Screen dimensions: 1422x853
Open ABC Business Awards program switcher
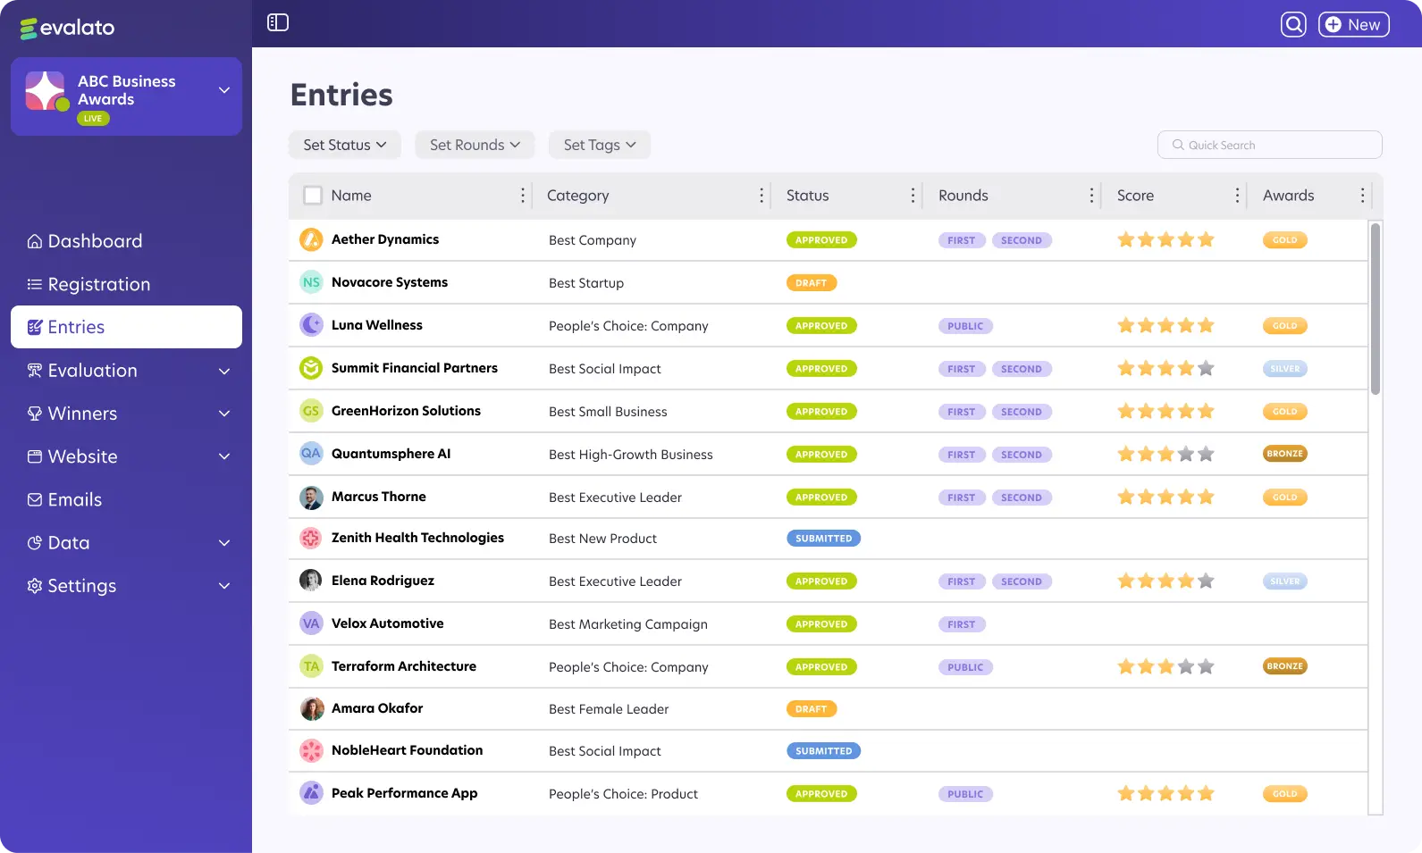(126, 96)
